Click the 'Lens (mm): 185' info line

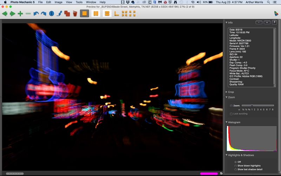click(238, 51)
